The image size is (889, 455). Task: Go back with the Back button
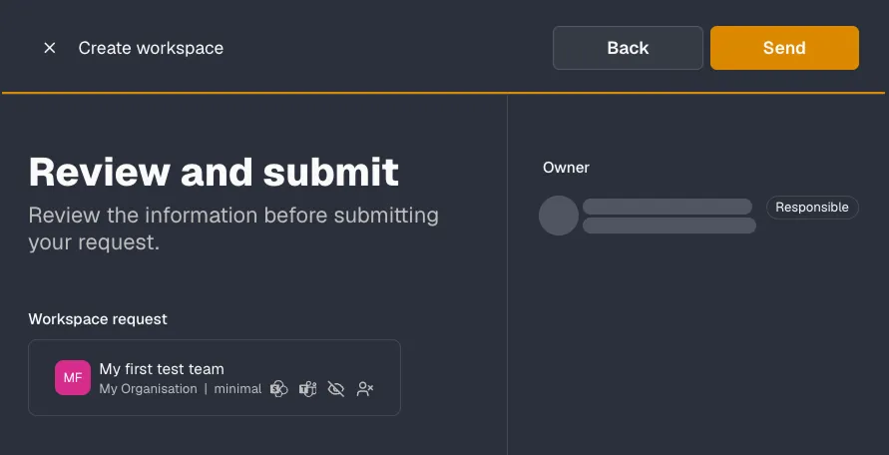click(x=628, y=48)
